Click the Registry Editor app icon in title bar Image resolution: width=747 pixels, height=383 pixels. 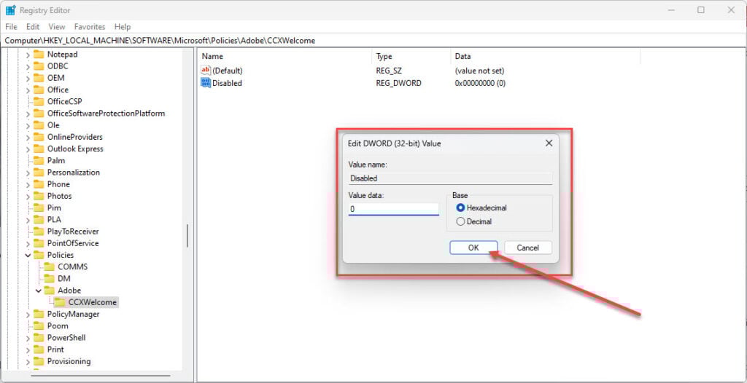tap(10, 9)
